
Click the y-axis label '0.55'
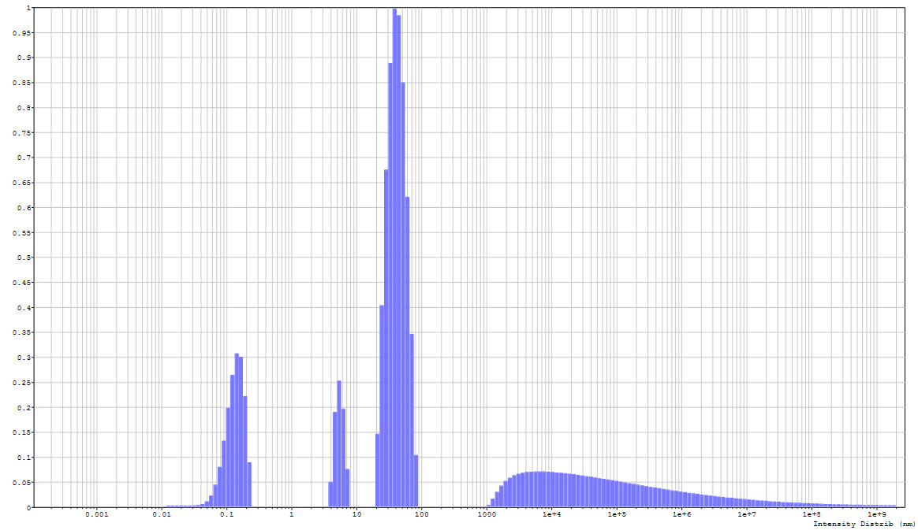[x=21, y=233]
